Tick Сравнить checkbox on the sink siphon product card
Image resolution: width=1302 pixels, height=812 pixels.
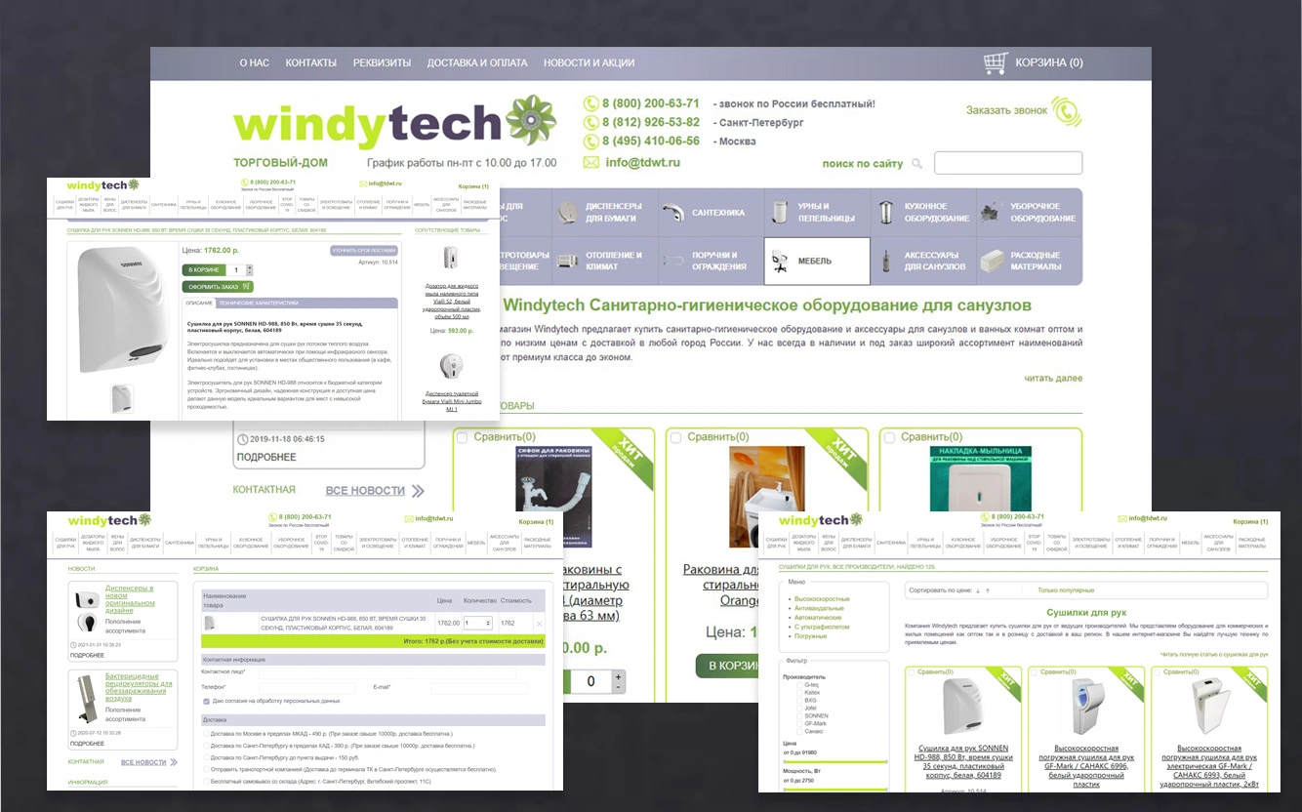pyautogui.click(x=463, y=437)
